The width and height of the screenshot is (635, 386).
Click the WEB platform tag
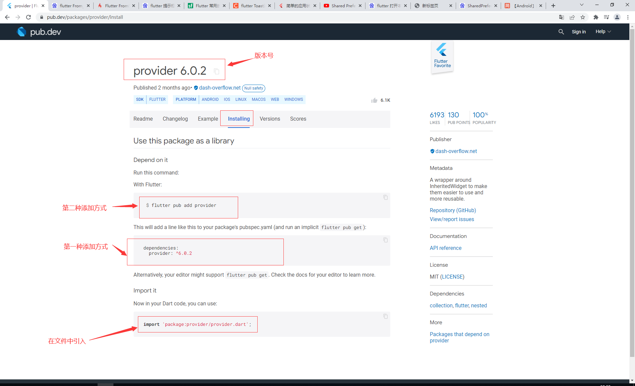275,99
